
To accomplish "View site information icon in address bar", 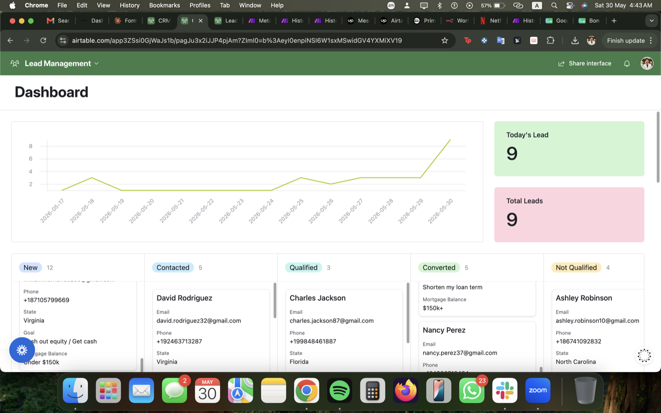I will pyautogui.click(x=63, y=41).
